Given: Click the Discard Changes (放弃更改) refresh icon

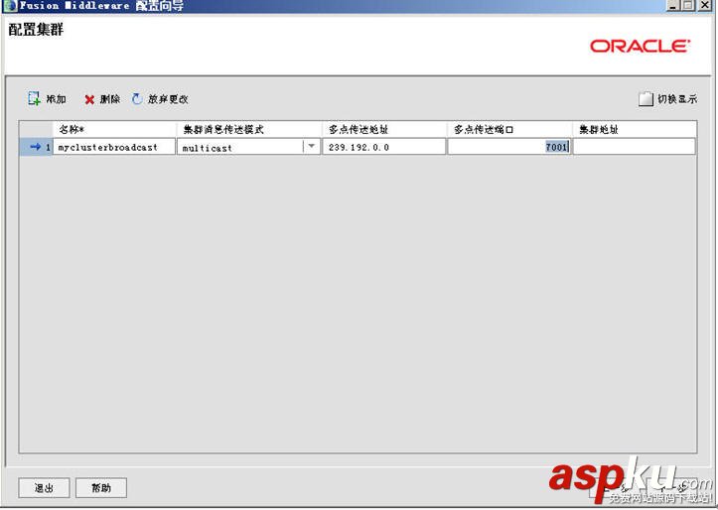Looking at the screenshot, I should tap(137, 99).
